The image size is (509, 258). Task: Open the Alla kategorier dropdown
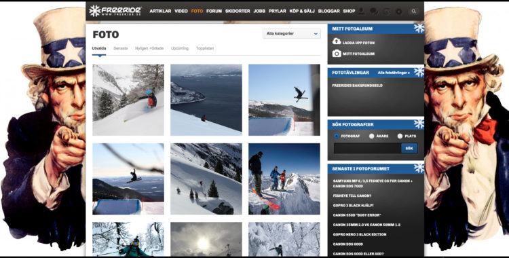(292, 33)
